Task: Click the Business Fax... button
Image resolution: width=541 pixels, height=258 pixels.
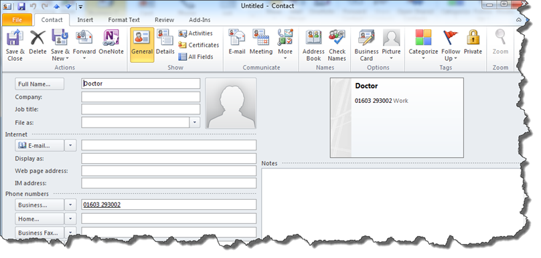Action: coord(40,233)
